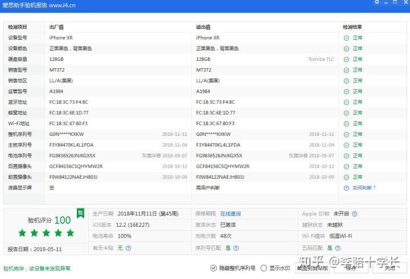Click the 保存 button
The width and height of the screenshot is (410, 279).
click(x=351, y=268)
